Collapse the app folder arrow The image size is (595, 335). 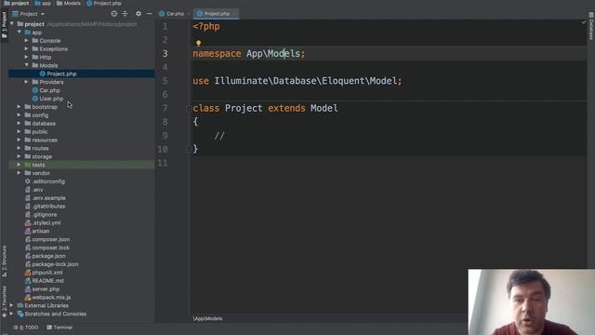[x=19, y=33]
